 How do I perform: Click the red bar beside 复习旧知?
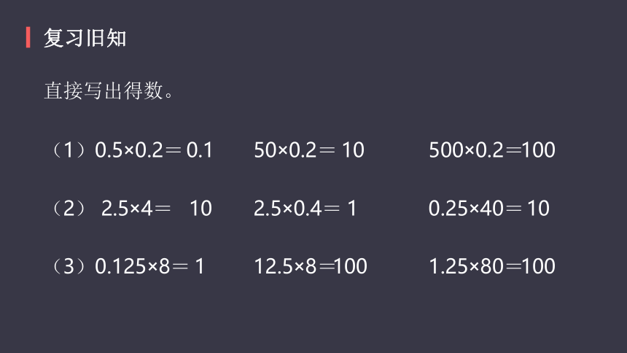[x=28, y=37]
